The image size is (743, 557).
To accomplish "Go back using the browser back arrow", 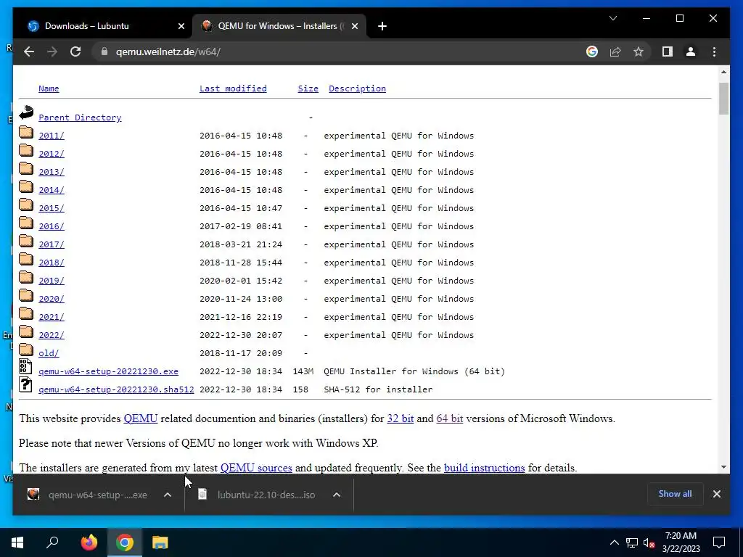I will (x=29, y=51).
